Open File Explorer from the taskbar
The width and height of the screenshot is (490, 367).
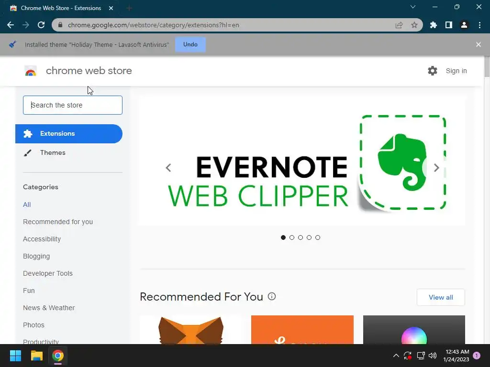point(36,356)
